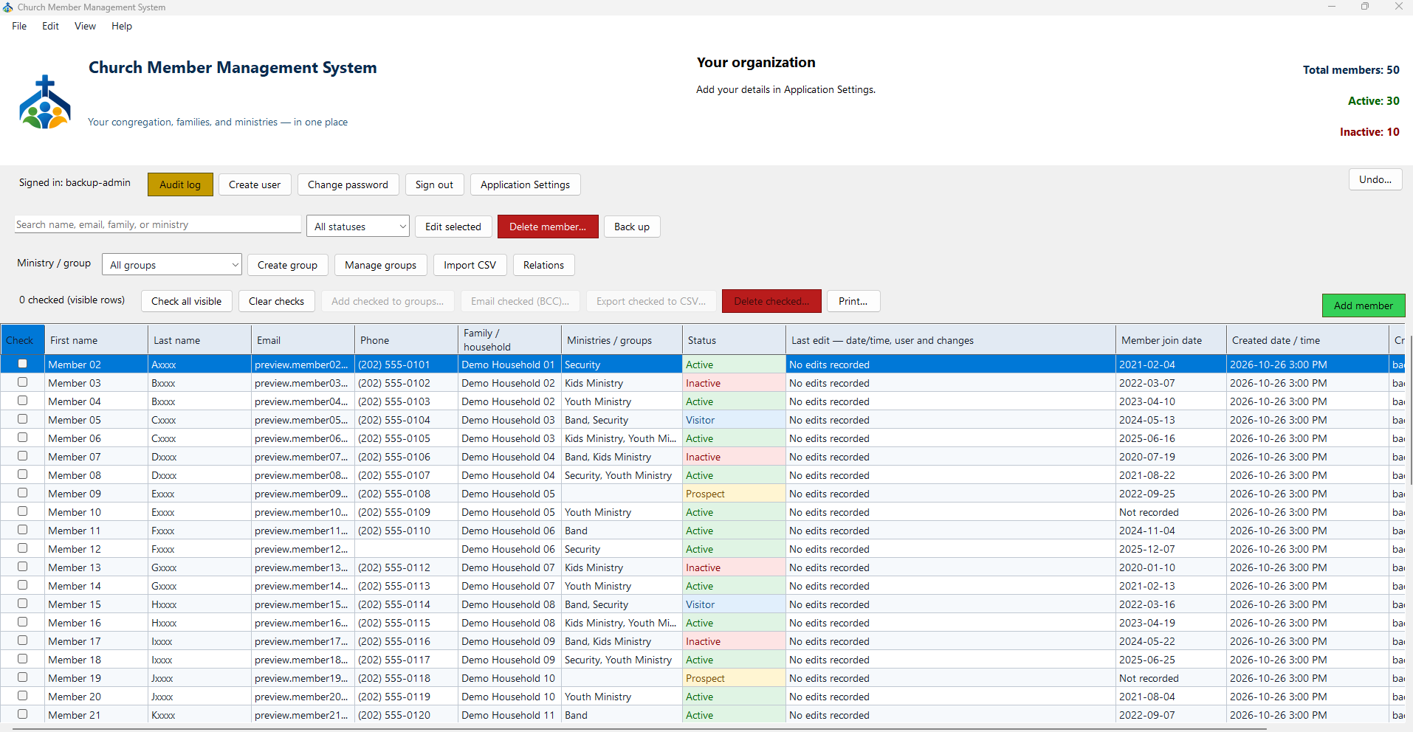Click the Print... button
The width and height of the screenshot is (1413, 732).
coord(853,301)
